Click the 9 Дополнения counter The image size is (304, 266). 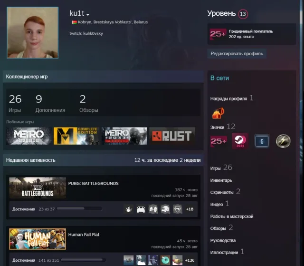50,103
